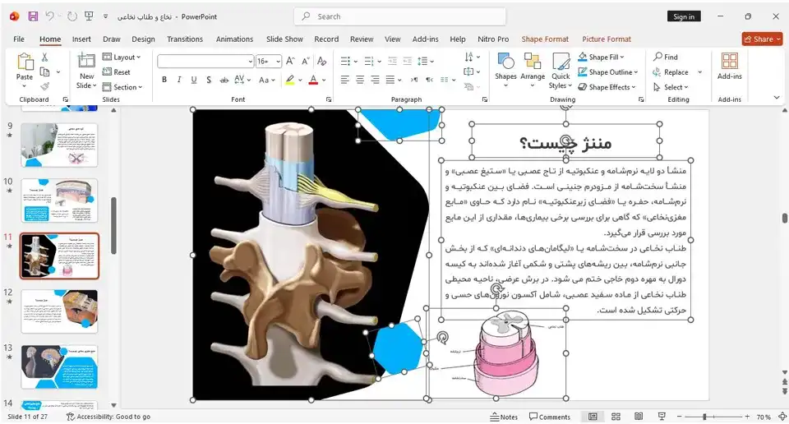This screenshot has height=424, width=789.
Task: Collapse the ribbon with chevron
Action: pos(777,98)
